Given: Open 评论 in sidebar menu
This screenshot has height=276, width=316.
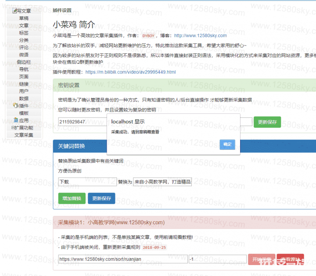Looking at the screenshot, I should [24, 47].
